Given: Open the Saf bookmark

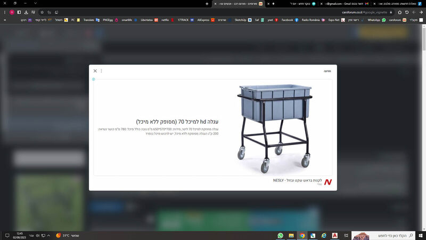Looking at the screenshot, I should (x=259, y=20).
